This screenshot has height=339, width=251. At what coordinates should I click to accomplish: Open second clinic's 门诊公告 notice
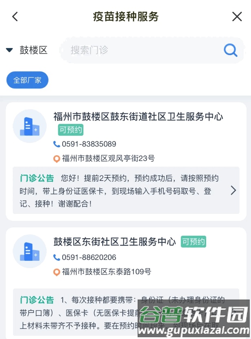point(122,312)
